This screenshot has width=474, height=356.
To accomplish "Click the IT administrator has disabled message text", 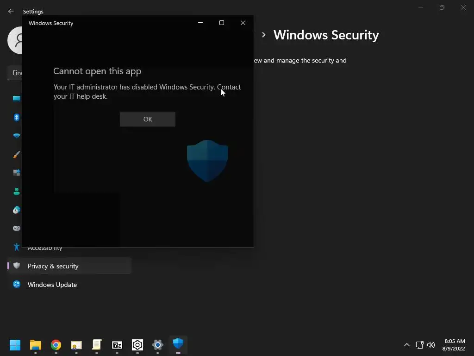I will point(147,91).
